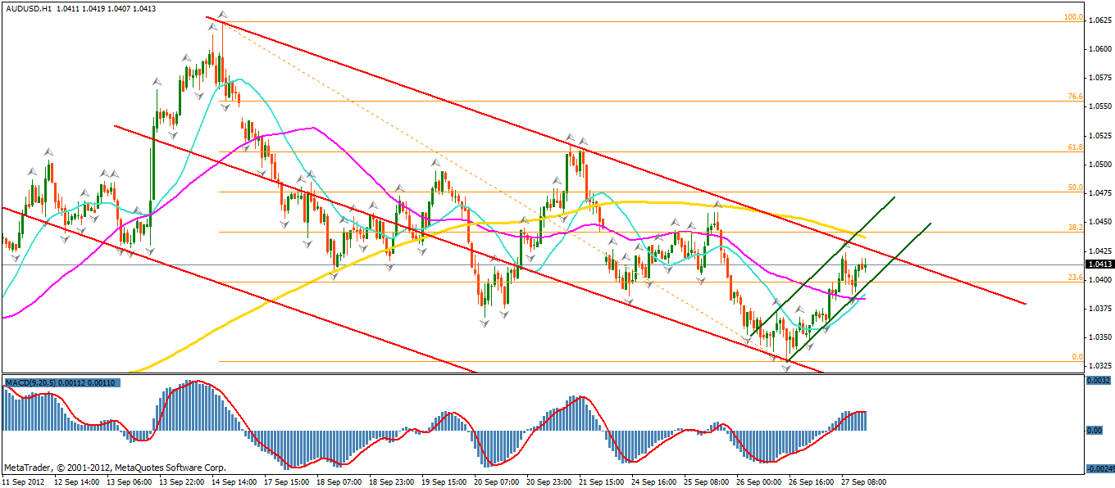Click the Fibonacci 23.6 level label
This screenshot has width=1115, height=488.
pos(1075,278)
